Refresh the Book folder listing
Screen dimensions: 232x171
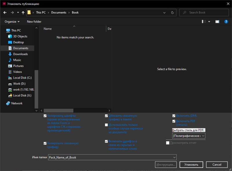pyautogui.click(x=173, y=13)
